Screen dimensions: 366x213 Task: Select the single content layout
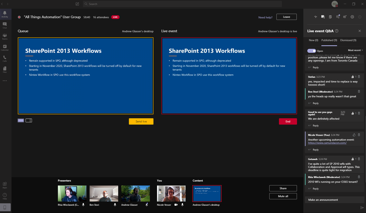21,120
